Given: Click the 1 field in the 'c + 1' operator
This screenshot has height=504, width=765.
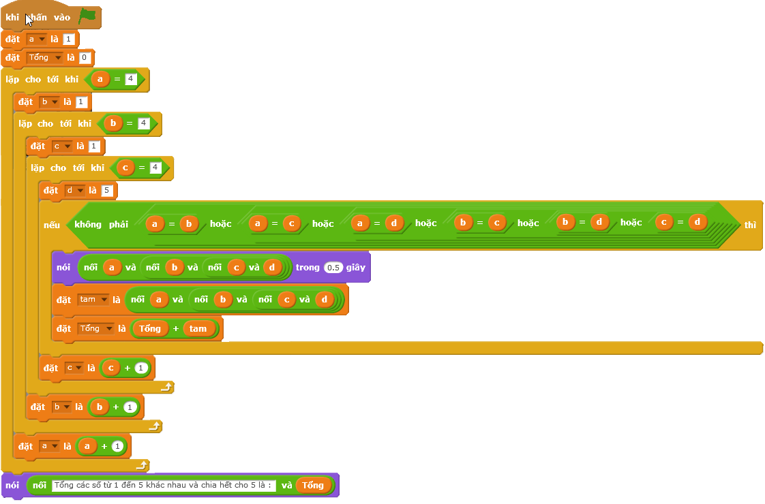Looking at the screenshot, I should [x=140, y=368].
